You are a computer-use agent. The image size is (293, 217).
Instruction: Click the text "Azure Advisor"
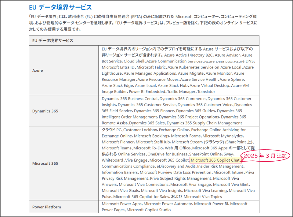click(227, 55)
